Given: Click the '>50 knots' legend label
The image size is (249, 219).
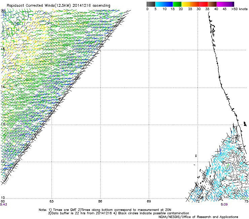Looking at the screenshot, I should point(239,9).
